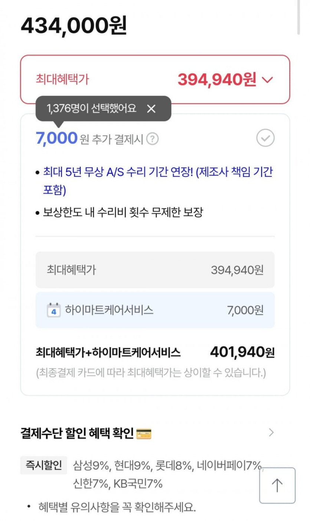Expand the red 최대혜택가 chevron
This screenshot has width=310, height=521.
pos(267,80)
